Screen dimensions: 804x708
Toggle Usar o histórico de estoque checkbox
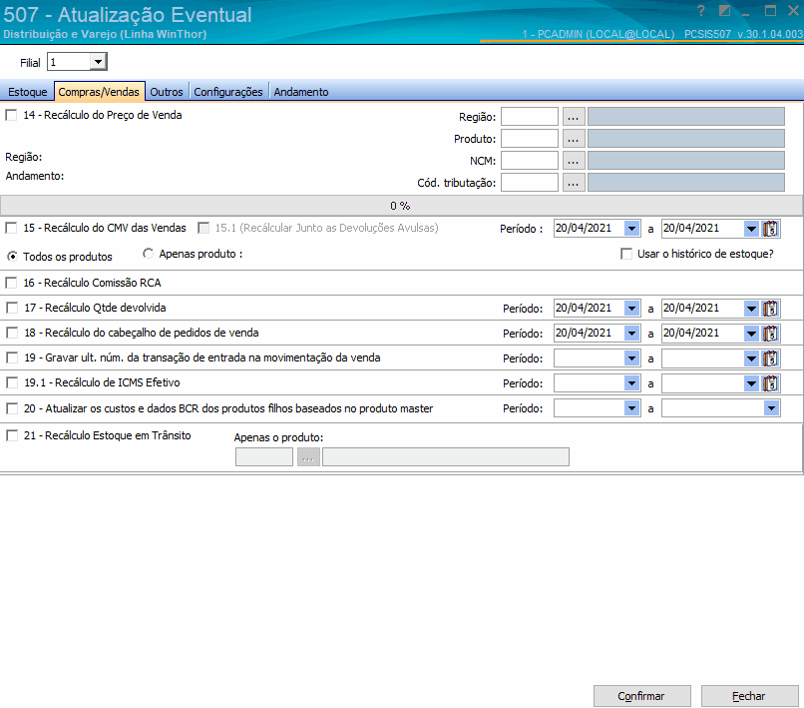click(x=626, y=254)
